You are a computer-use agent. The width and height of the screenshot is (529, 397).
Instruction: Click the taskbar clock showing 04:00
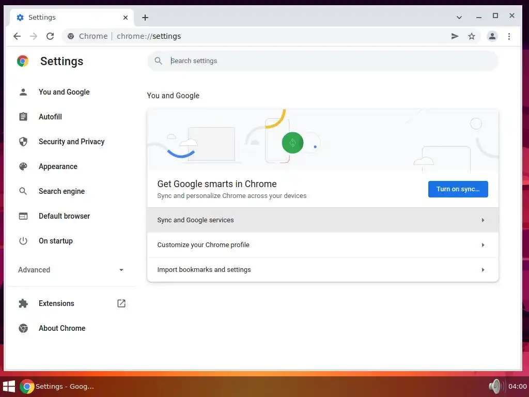517,386
